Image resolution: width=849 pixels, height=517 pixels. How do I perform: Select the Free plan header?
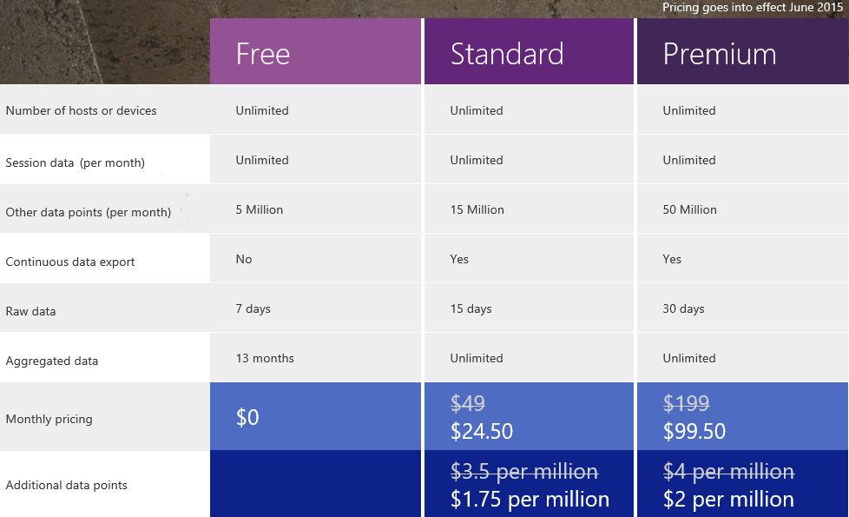[x=263, y=54]
